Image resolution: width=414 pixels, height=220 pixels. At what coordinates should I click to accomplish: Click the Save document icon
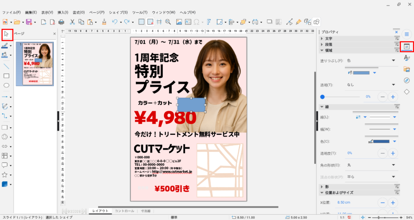pos(29,22)
